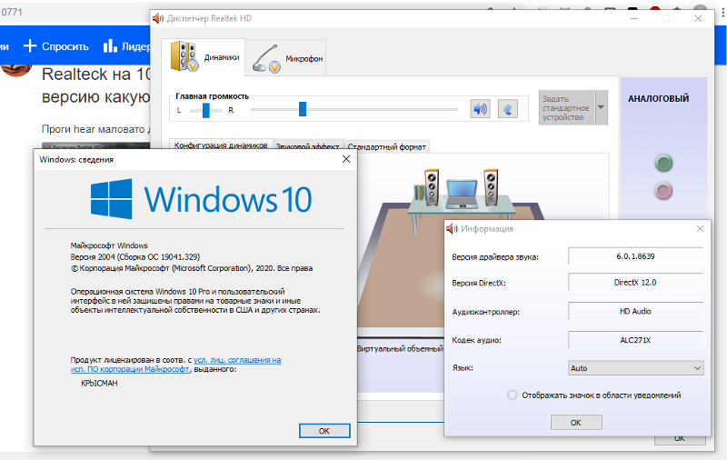Close the Диспетчер Realtek HD window
The width and height of the screenshot is (727, 460).
698,18
